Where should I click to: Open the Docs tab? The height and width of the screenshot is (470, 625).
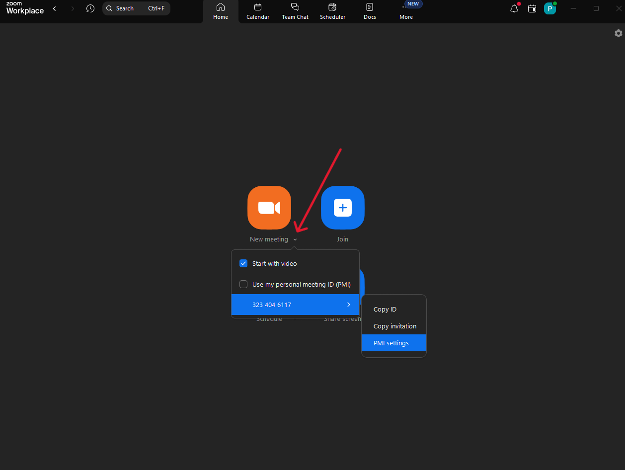pyautogui.click(x=370, y=11)
